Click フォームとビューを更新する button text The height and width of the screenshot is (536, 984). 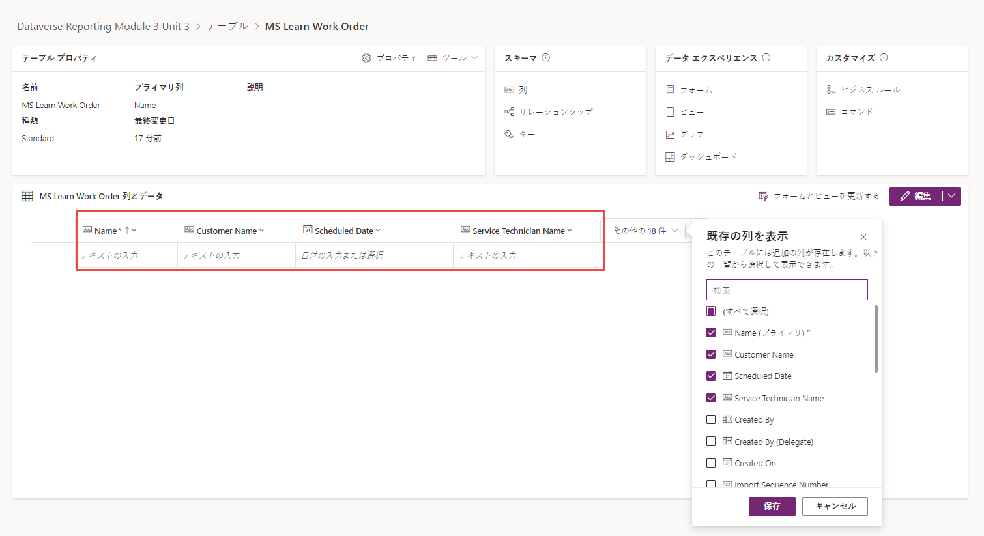pyautogui.click(x=826, y=196)
